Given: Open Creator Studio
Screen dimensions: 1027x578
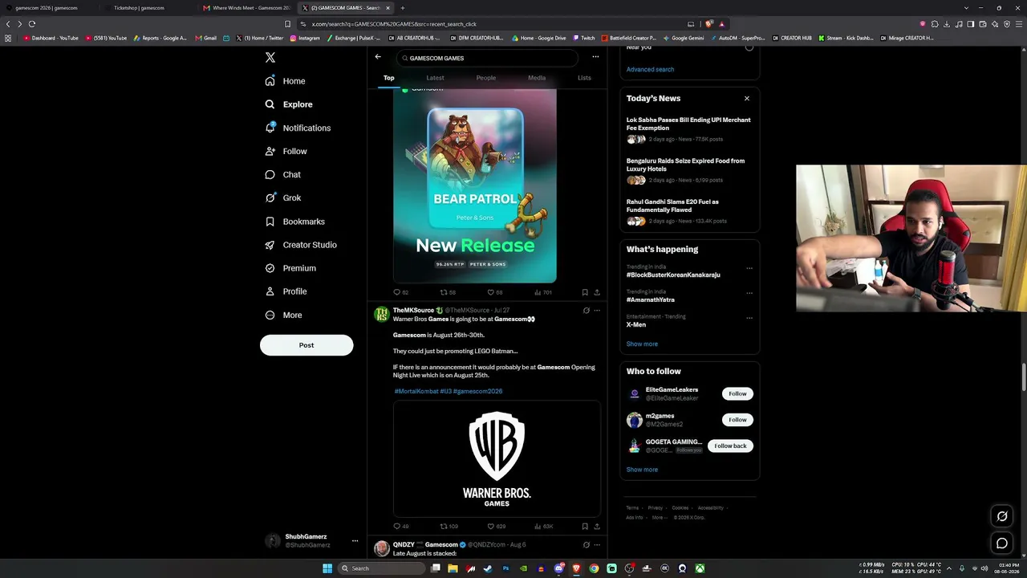Looking at the screenshot, I should pos(301,245).
